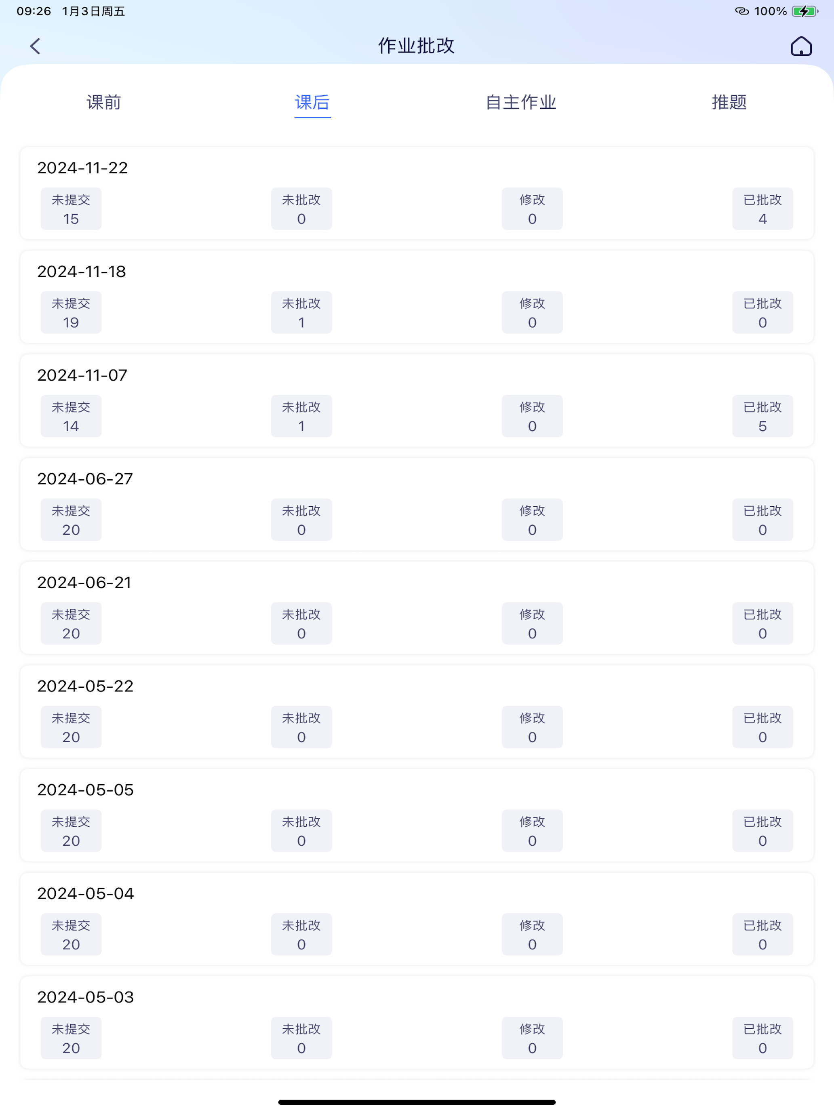This screenshot has width=834, height=1112.
Task: Select the 课后 tab
Action: click(312, 102)
